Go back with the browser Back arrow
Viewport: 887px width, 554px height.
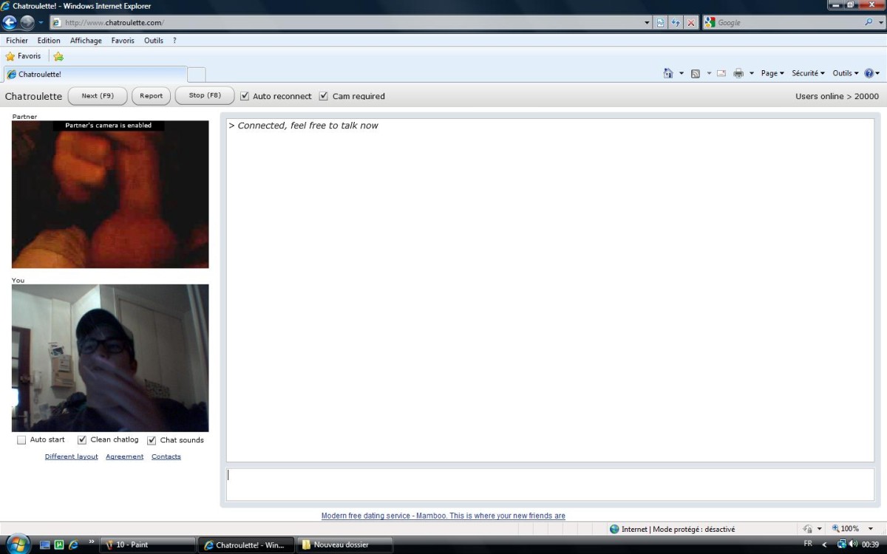10,22
